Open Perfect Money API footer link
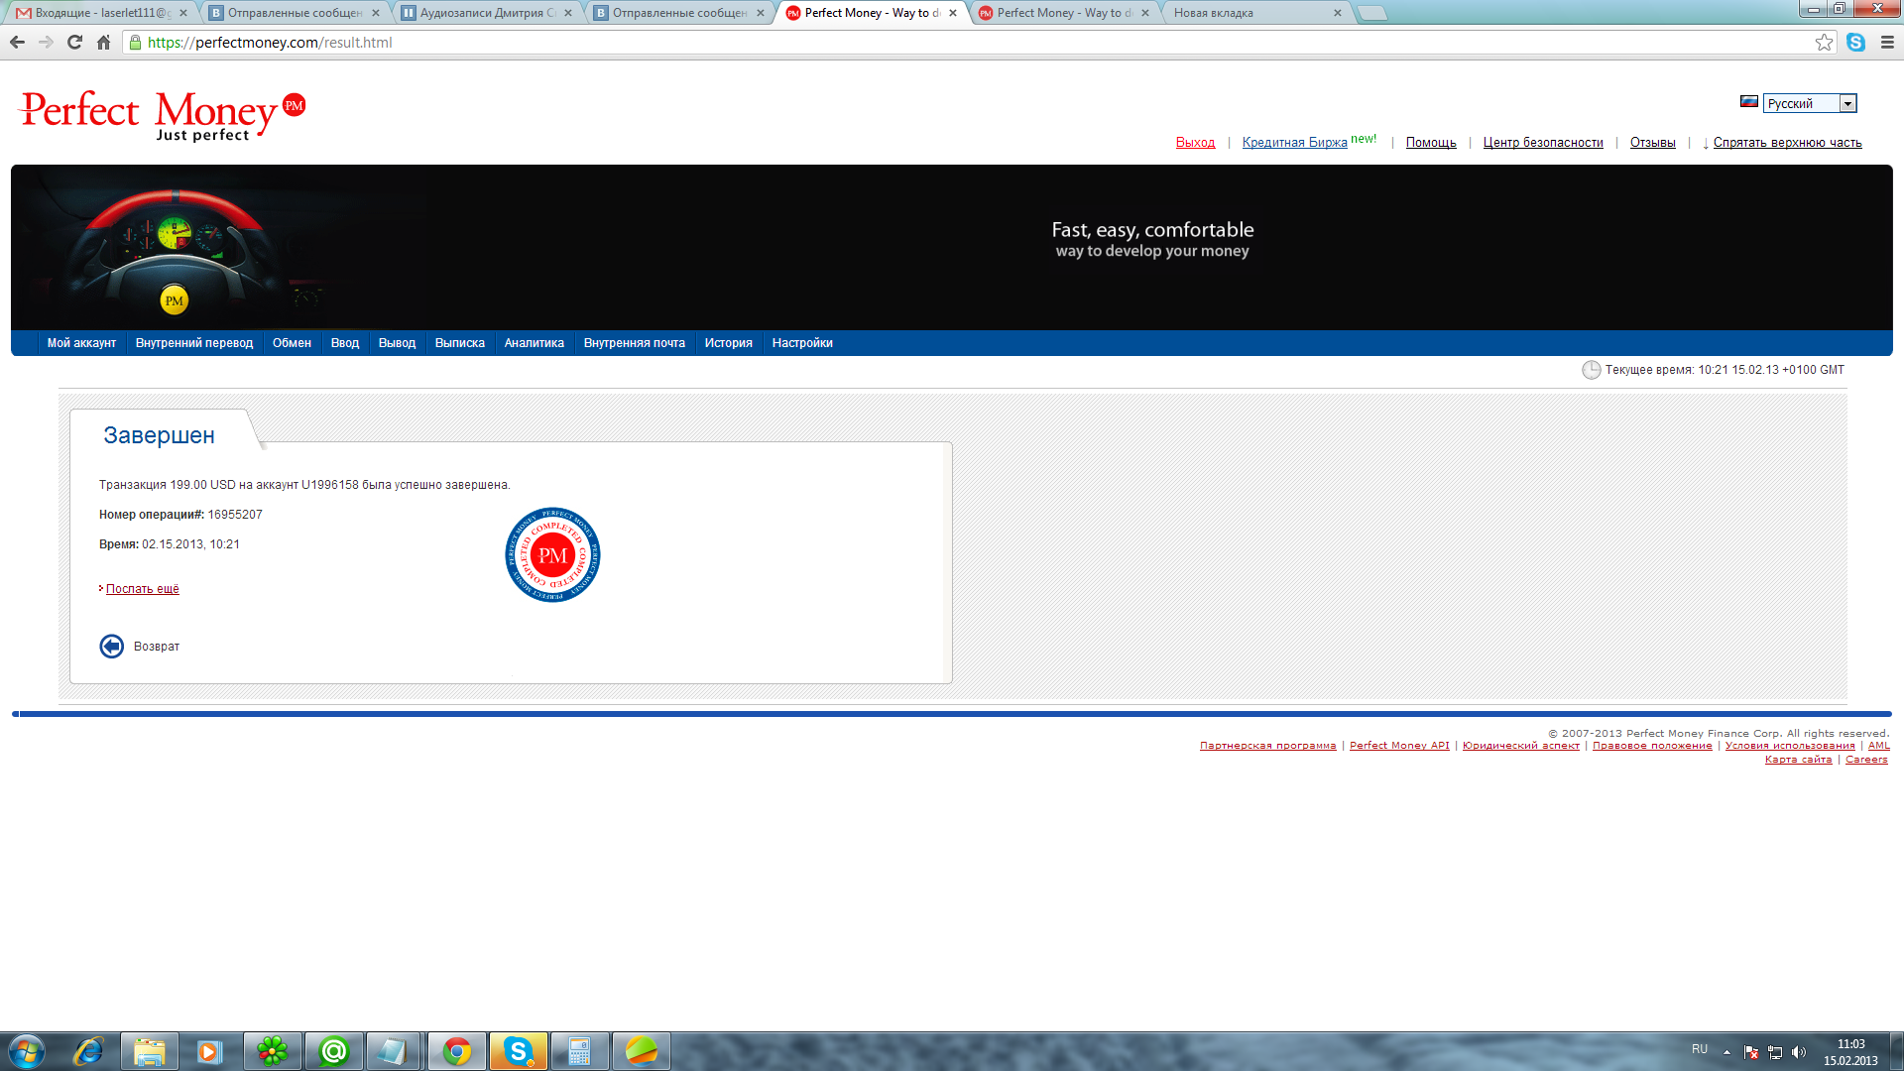 [1399, 746]
